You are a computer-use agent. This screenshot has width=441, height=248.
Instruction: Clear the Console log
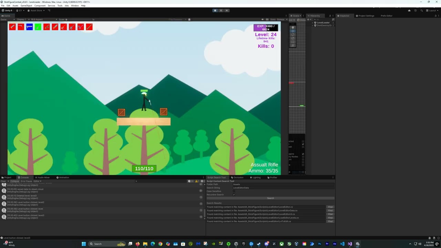tap(3, 181)
